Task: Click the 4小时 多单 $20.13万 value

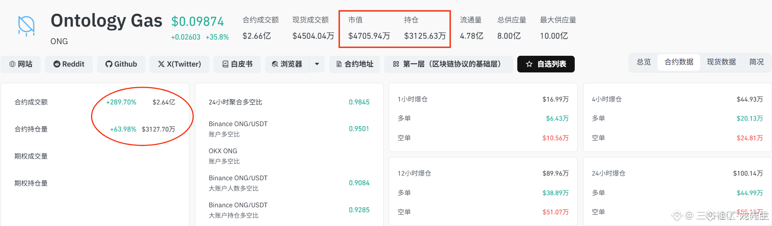Action: (750, 119)
